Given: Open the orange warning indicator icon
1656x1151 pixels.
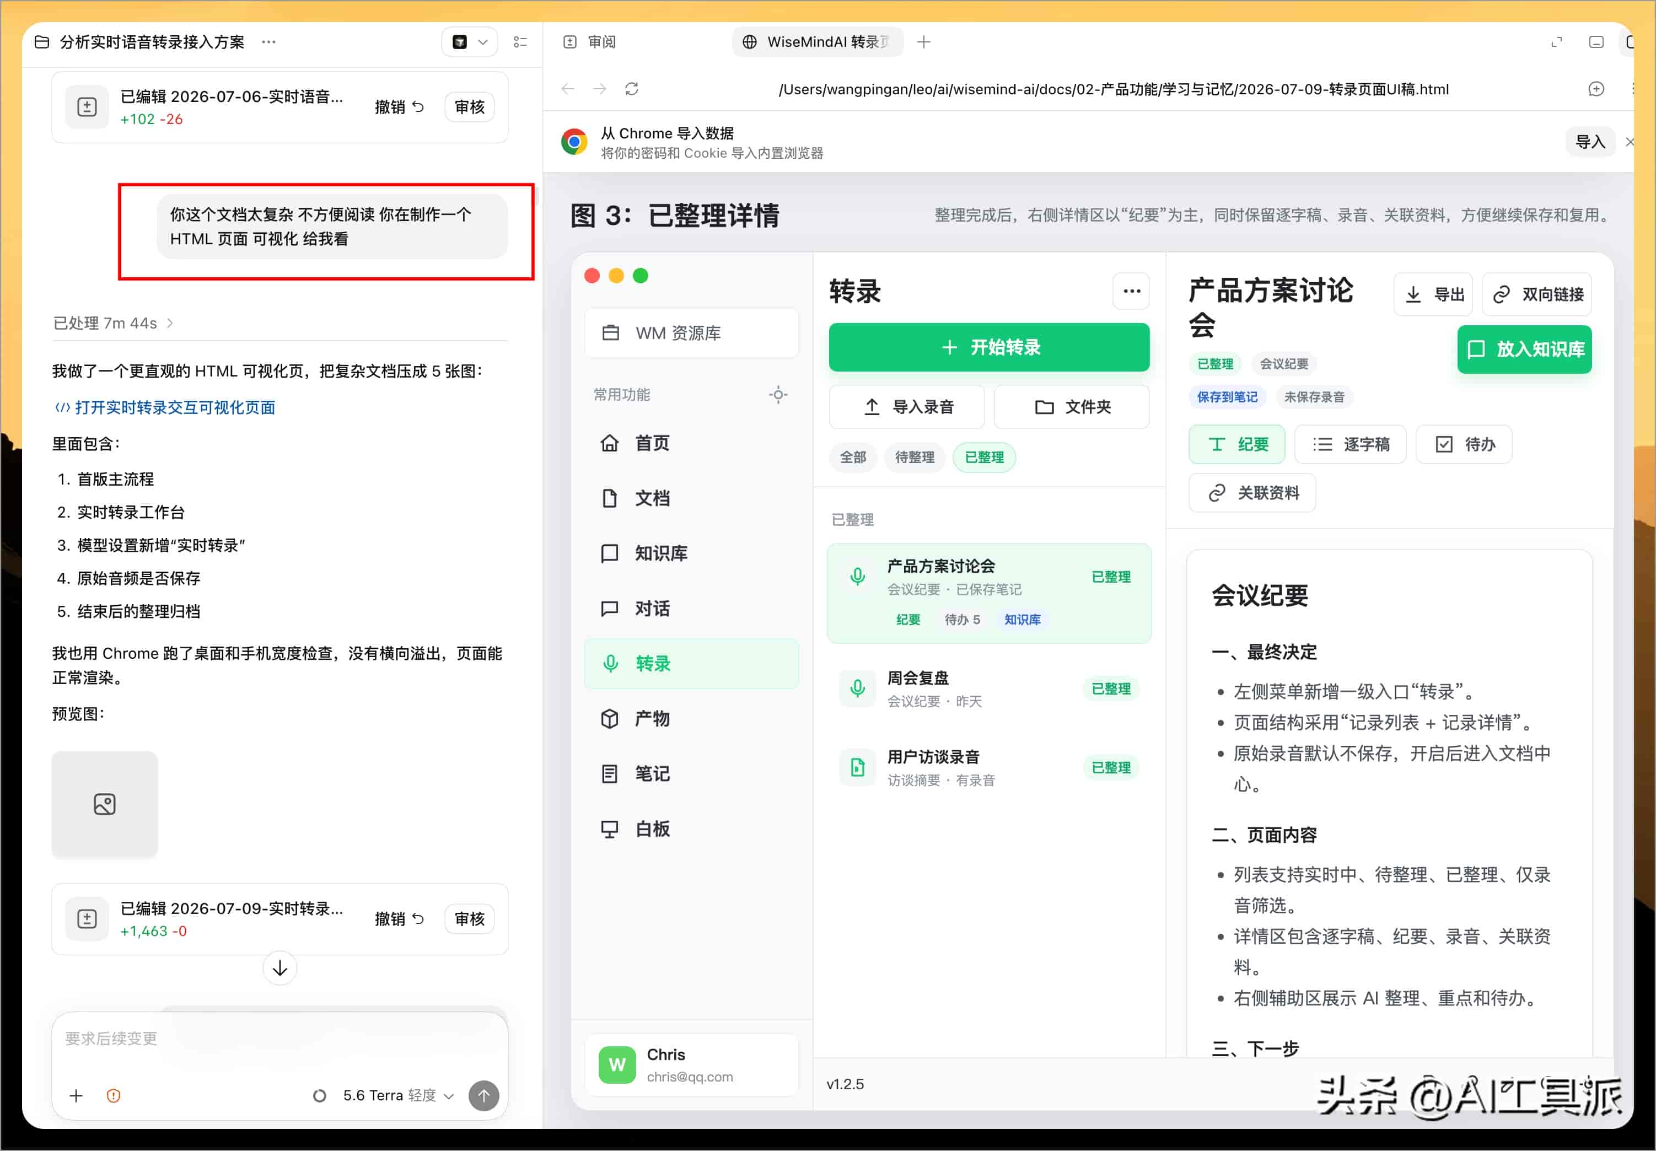Looking at the screenshot, I should 113,1095.
